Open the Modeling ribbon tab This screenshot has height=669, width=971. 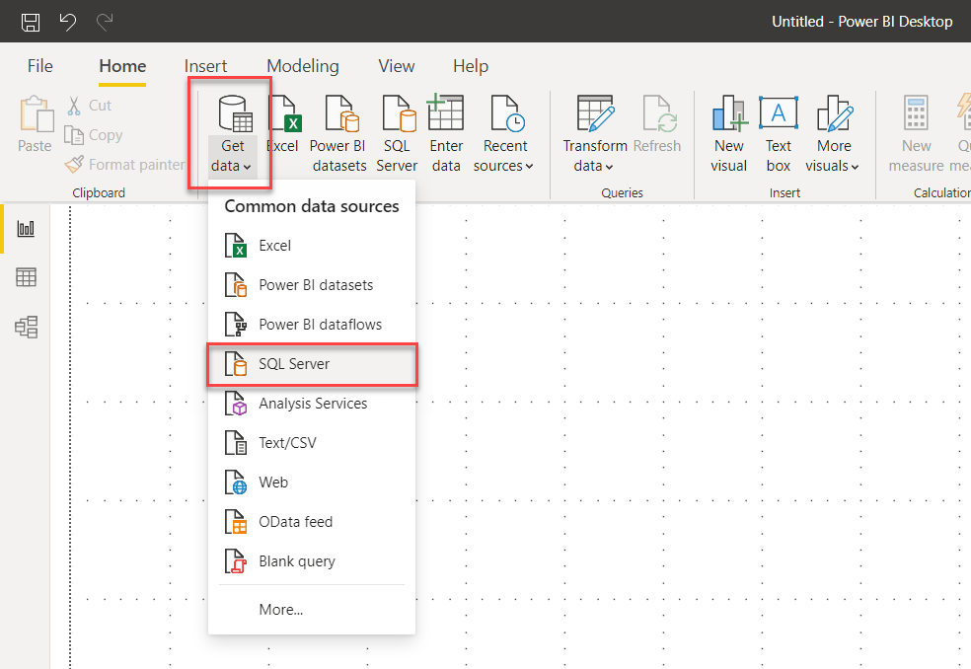[x=302, y=66]
